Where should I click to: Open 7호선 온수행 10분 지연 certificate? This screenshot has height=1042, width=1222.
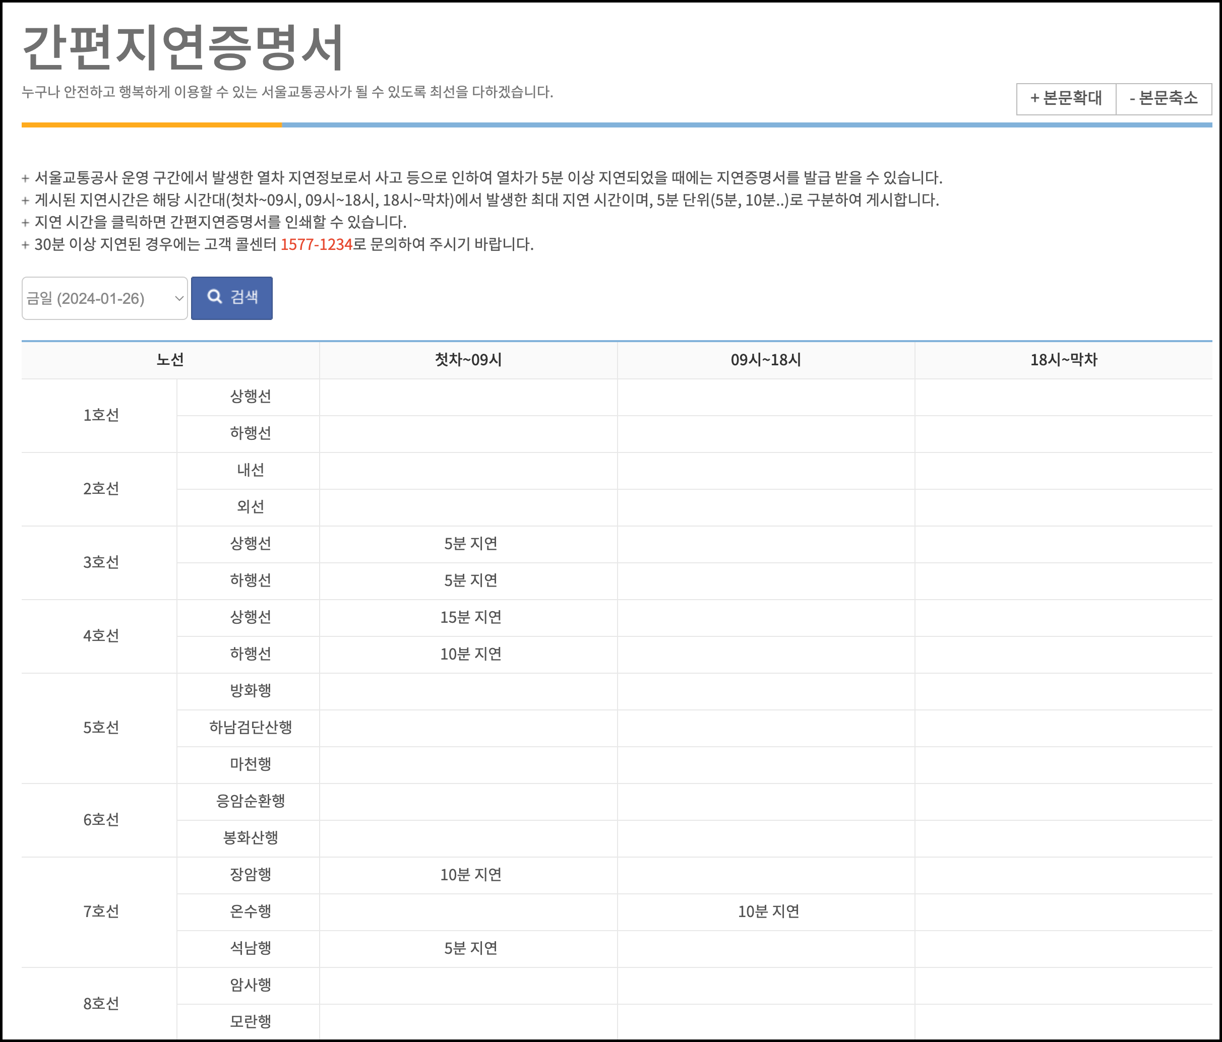[x=768, y=912]
